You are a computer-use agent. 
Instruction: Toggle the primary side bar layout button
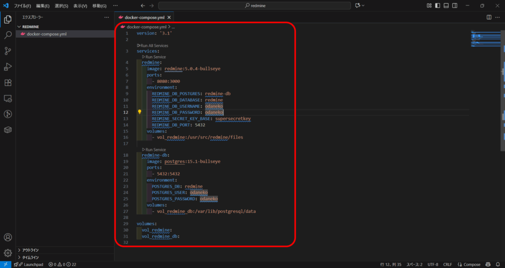(437, 5)
